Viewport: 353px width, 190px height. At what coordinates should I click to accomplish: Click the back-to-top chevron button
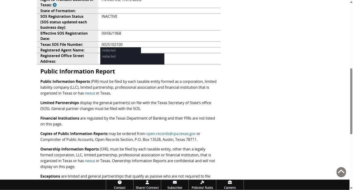click(341, 172)
